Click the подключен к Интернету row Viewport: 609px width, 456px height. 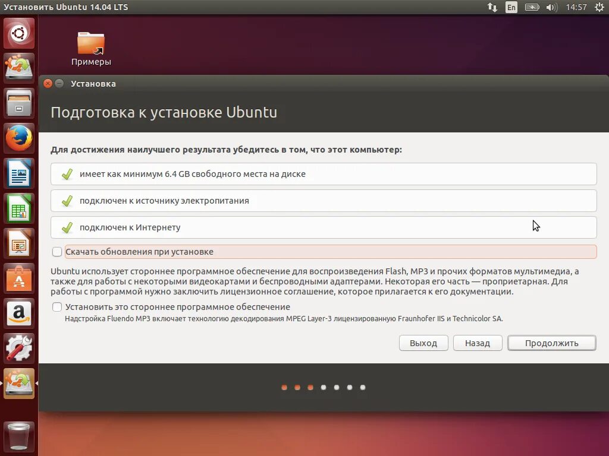pos(324,227)
